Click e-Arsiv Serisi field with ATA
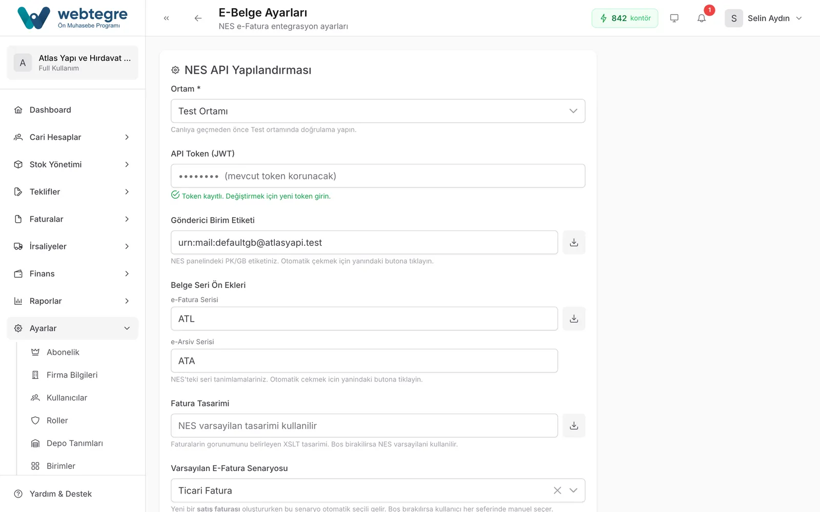Screen dimensions: 820x512 coord(364,361)
